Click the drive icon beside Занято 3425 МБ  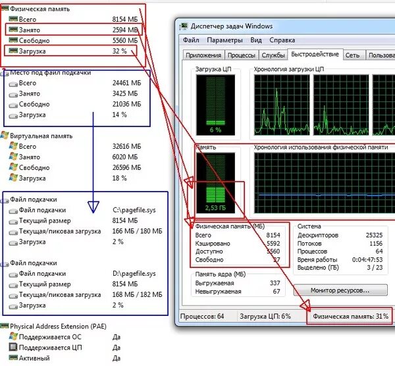click(x=13, y=94)
